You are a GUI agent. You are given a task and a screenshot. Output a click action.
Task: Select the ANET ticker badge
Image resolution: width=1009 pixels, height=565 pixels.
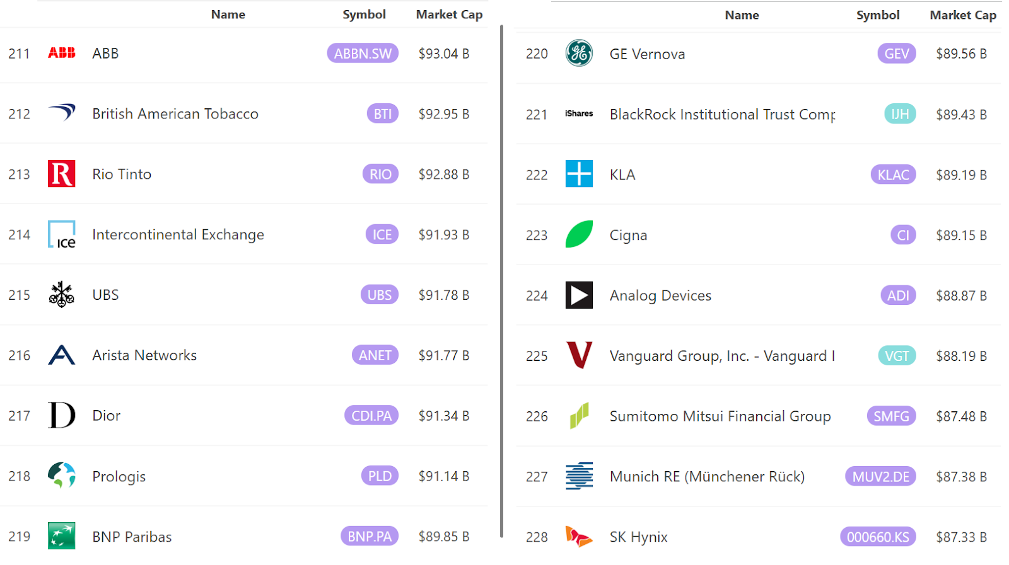point(375,355)
